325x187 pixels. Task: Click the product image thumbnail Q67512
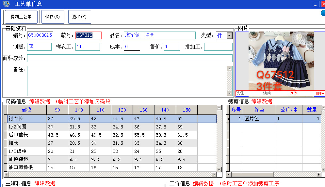tap(281, 61)
